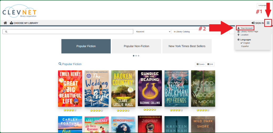
Task: Choose English language option
Action: coord(245,43)
